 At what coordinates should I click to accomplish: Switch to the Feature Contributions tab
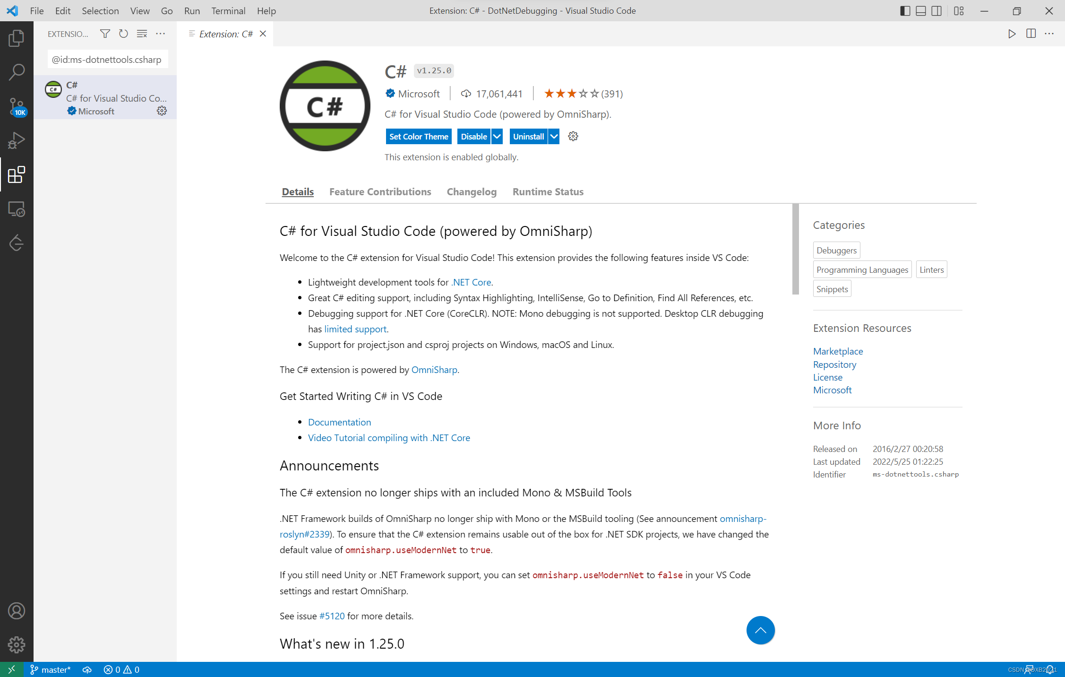[x=380, y=191]
